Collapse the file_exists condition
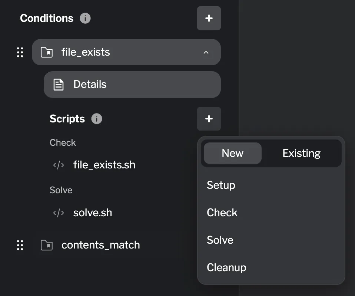The width and height of the screenshot is (355, 296). (x=206, y=53)
